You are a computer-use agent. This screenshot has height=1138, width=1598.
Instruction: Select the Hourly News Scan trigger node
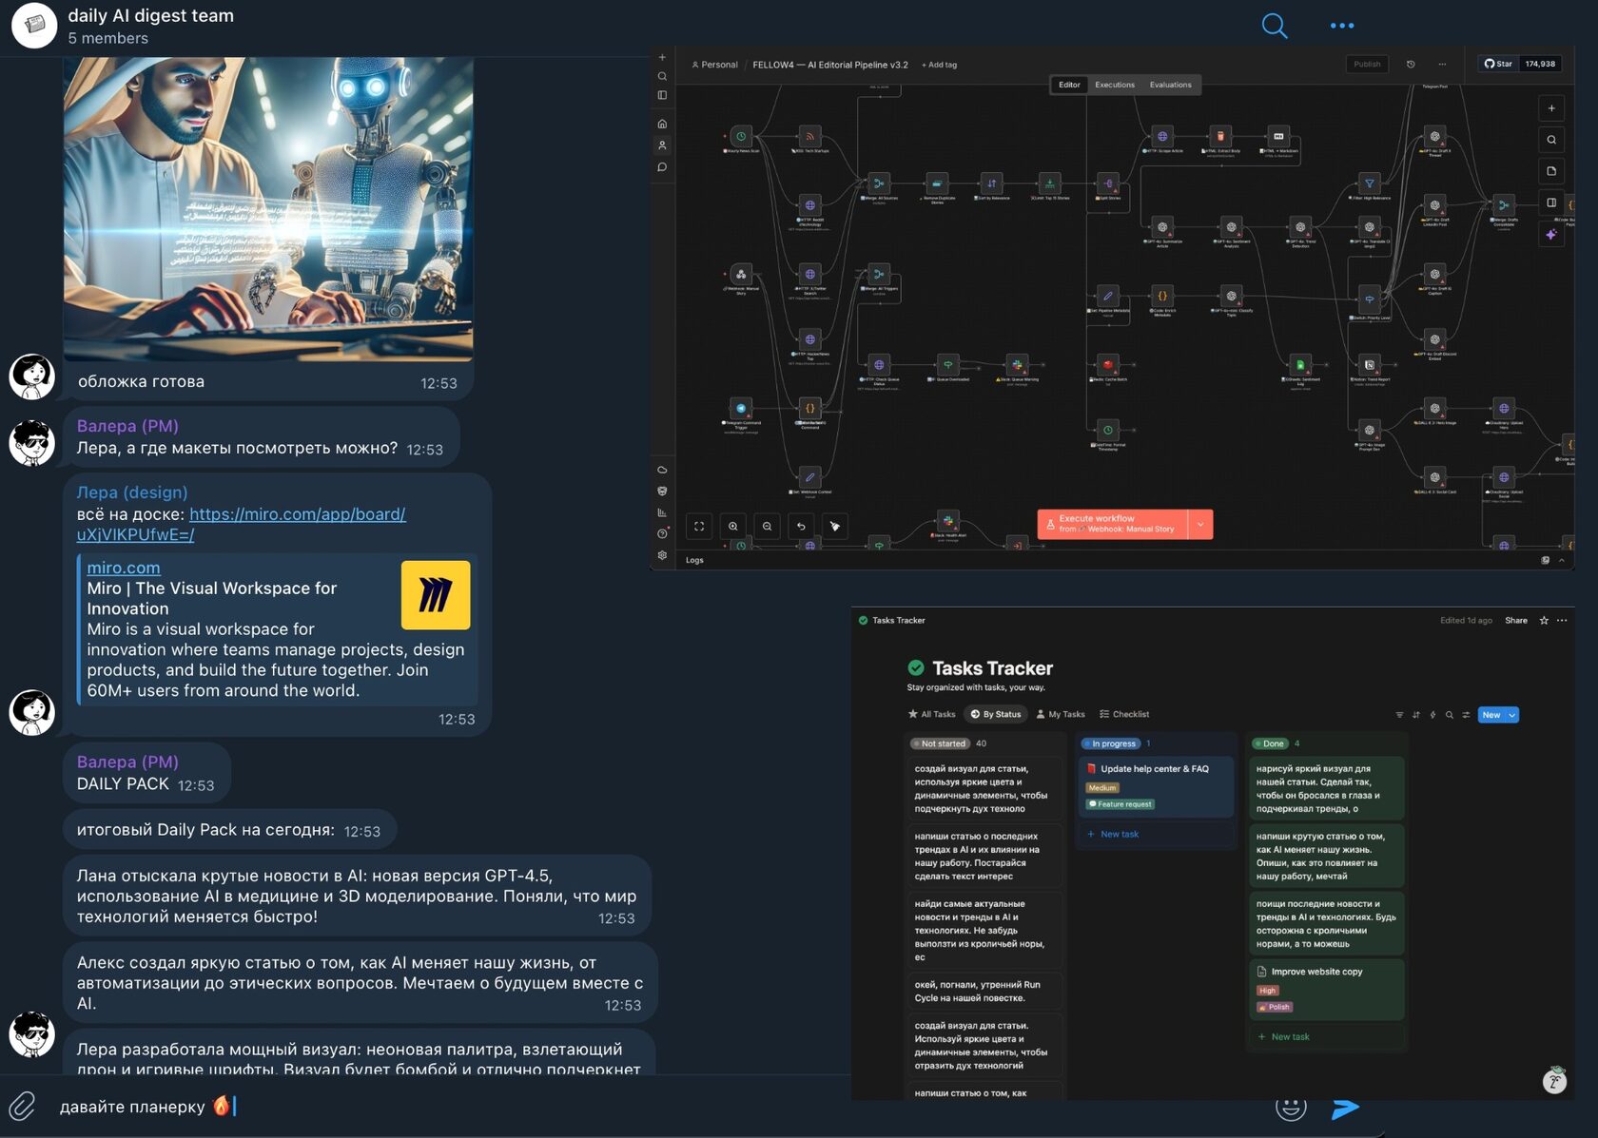tap(741, 136)
